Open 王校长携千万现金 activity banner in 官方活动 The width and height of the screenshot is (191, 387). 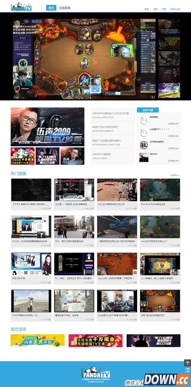pyautogui.click(x=95, y=340)
